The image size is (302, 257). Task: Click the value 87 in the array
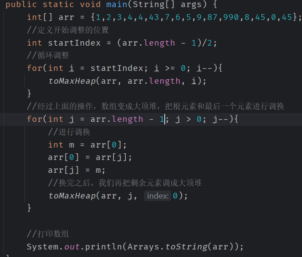click(x=212, y=17)
